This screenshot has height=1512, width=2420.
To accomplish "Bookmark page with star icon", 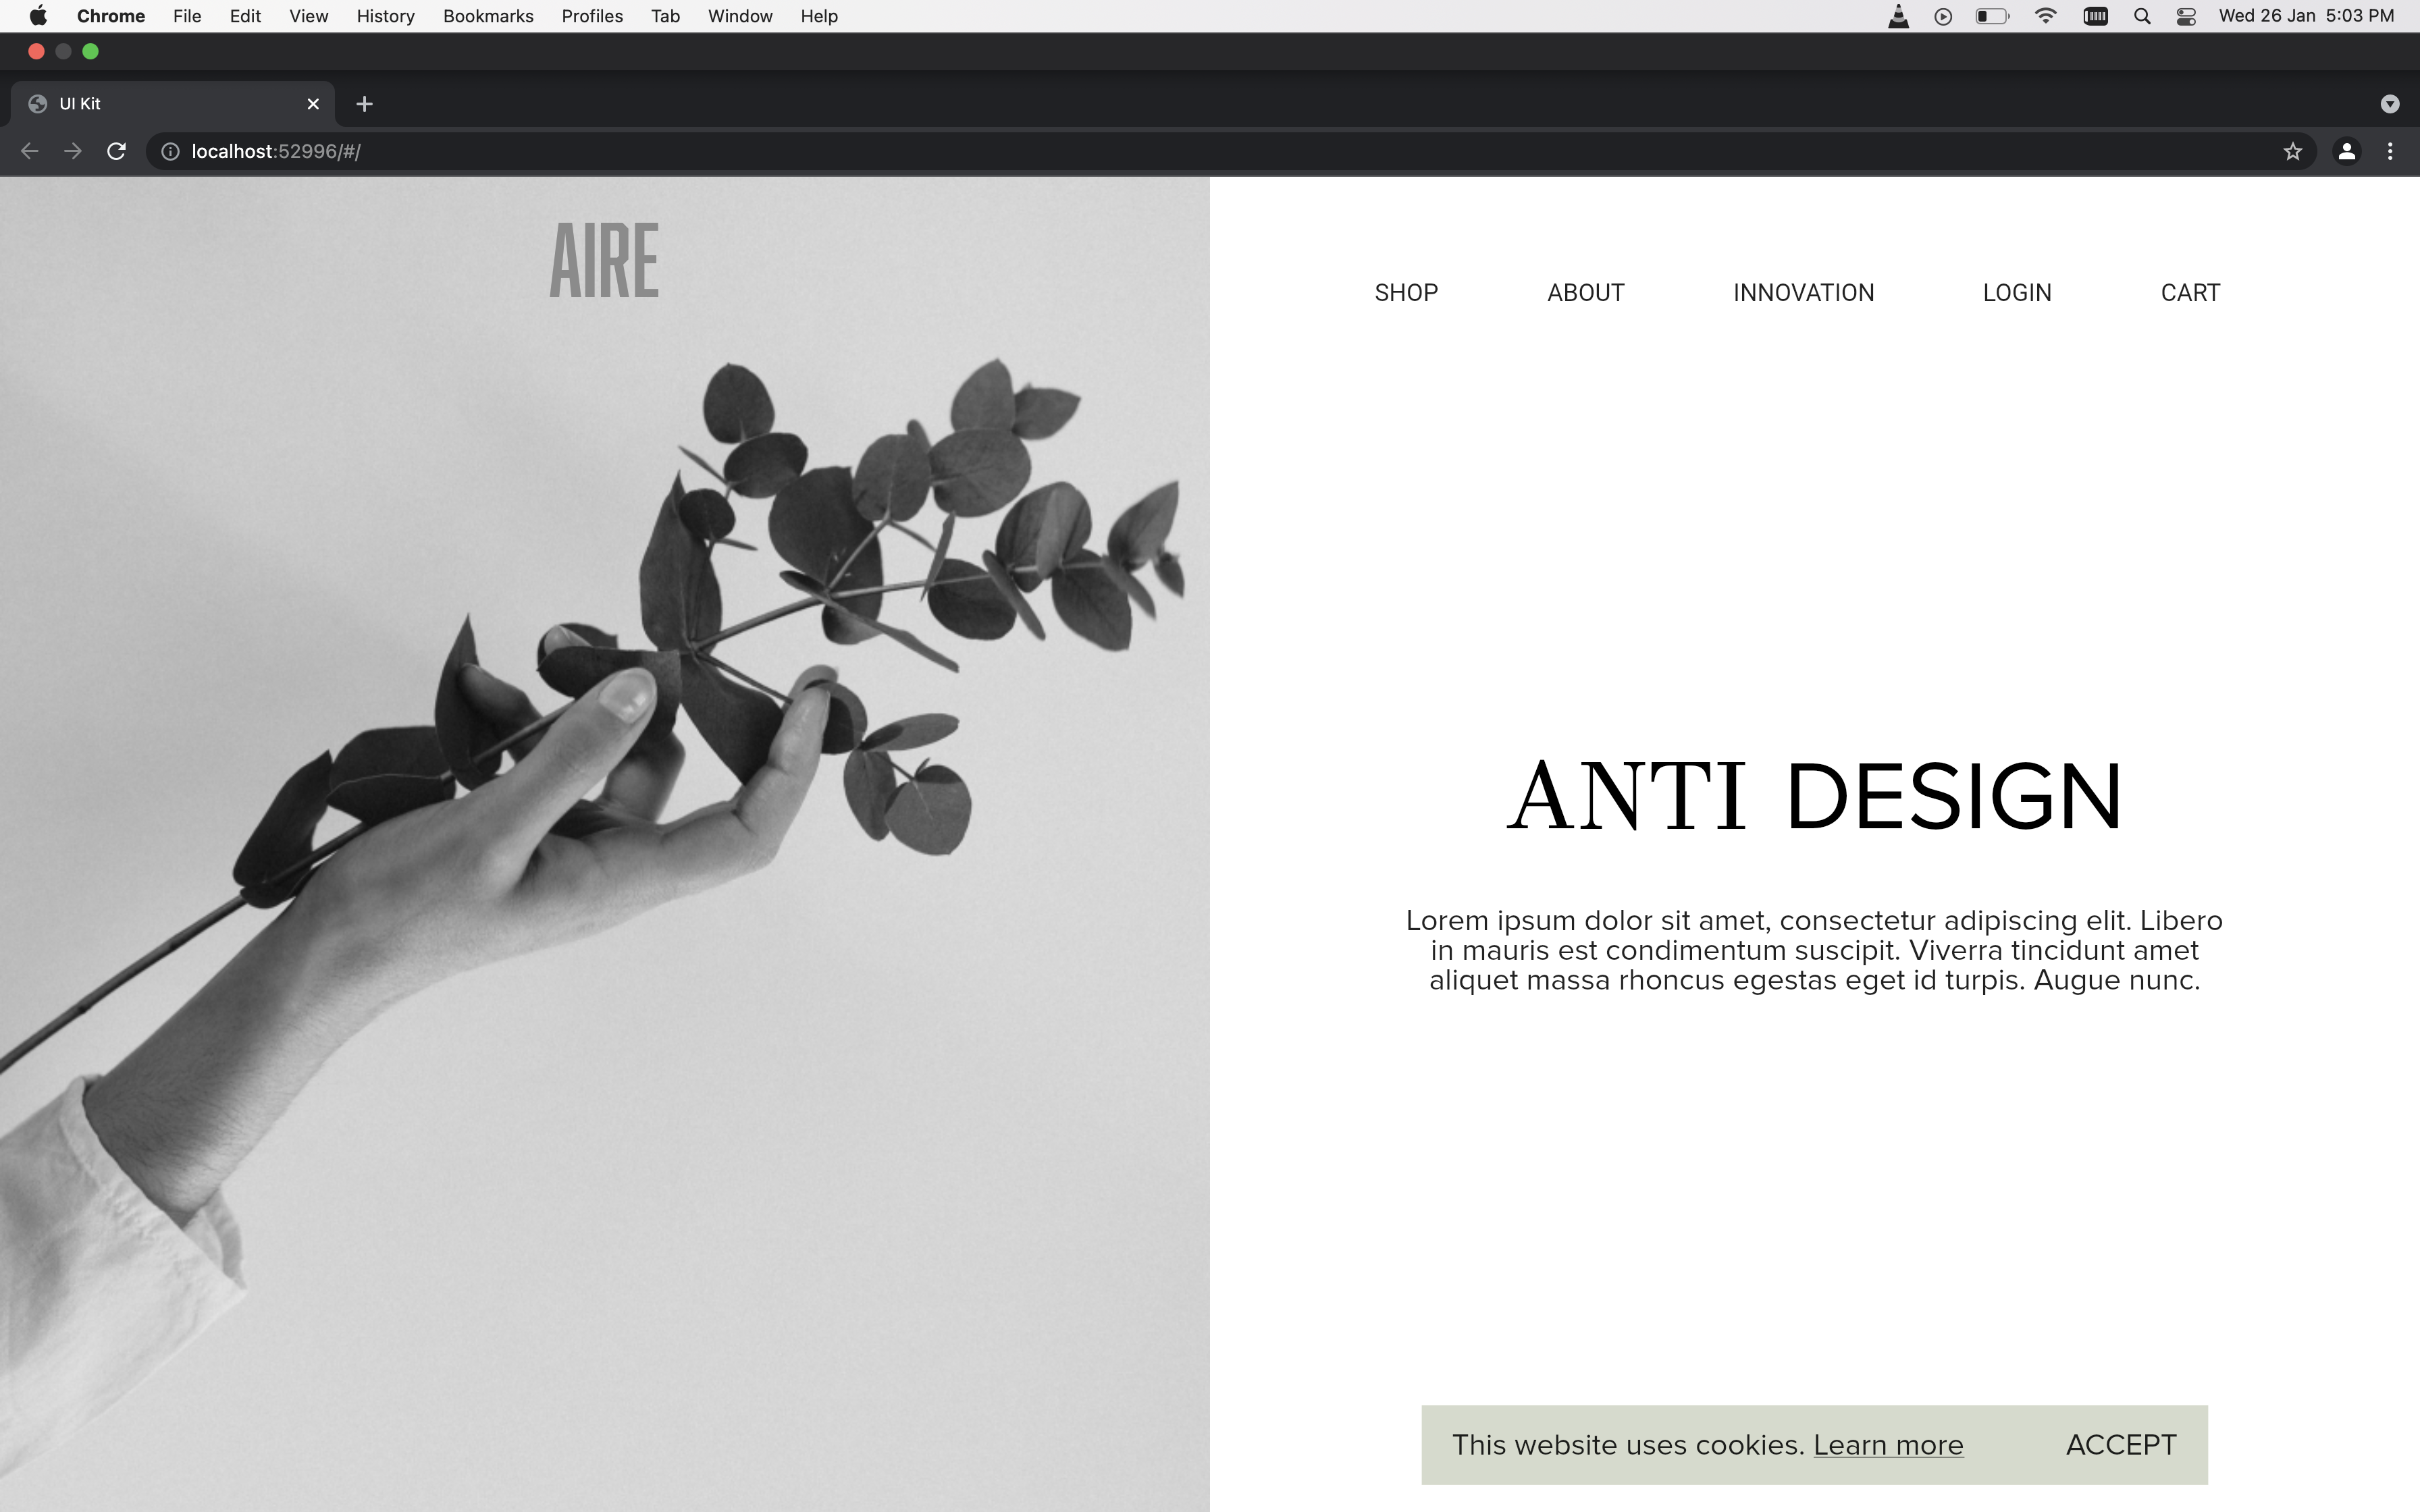I will [x=2292, y=151].
